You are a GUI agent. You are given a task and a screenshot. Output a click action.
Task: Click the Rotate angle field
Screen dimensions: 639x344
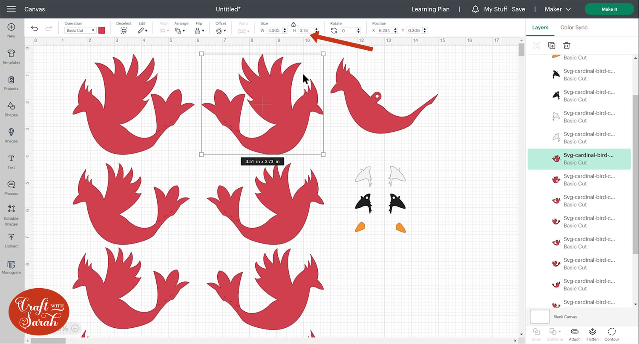(x=348, y=31)
